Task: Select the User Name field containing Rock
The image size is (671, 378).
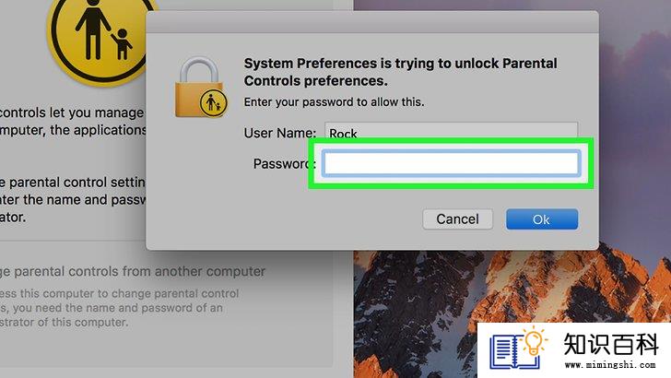Action: (451, 130)
